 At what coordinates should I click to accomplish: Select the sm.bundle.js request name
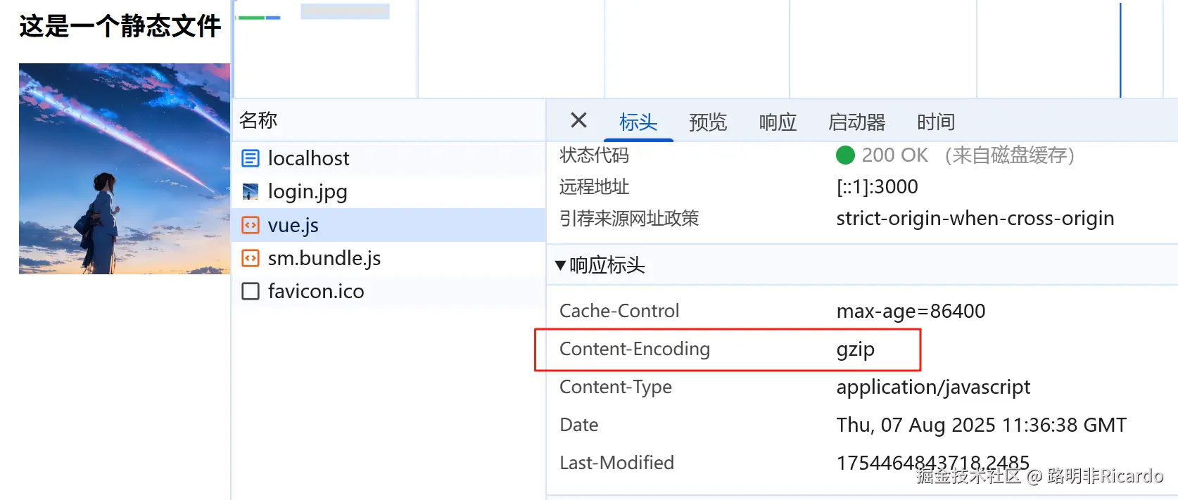pos(324,258)
